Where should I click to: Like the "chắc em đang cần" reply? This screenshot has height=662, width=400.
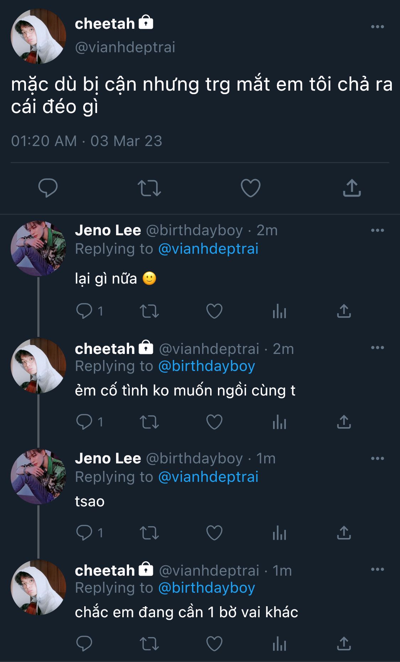click(214, 644)
